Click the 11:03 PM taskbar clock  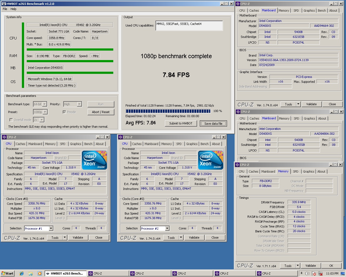tap(332, 273)
